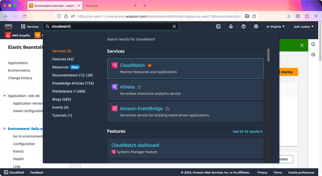The width and height of the screenshot is (322, 176).
Task: Filter results by Resources New
Action: tap(66, 67)
